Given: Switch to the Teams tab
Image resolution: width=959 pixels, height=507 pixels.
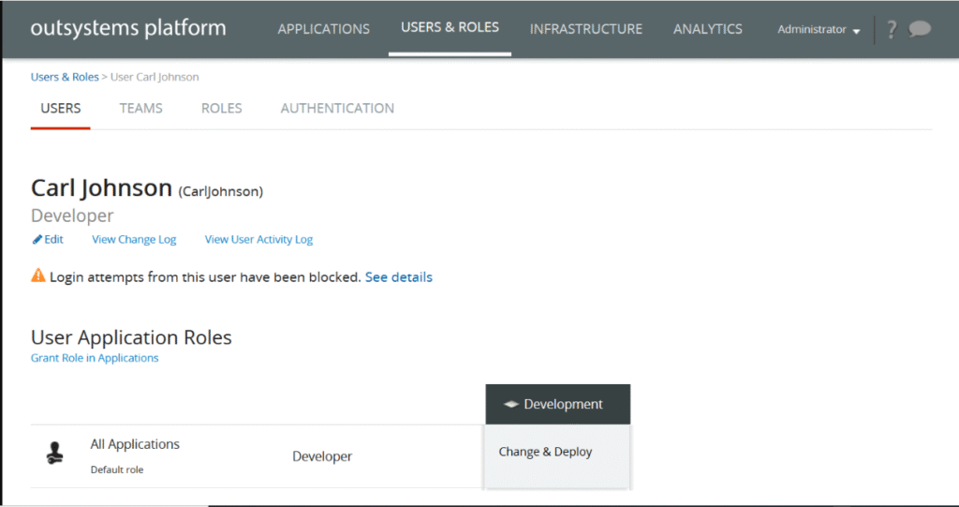Looking at the screenshot, I should (140, 109).
